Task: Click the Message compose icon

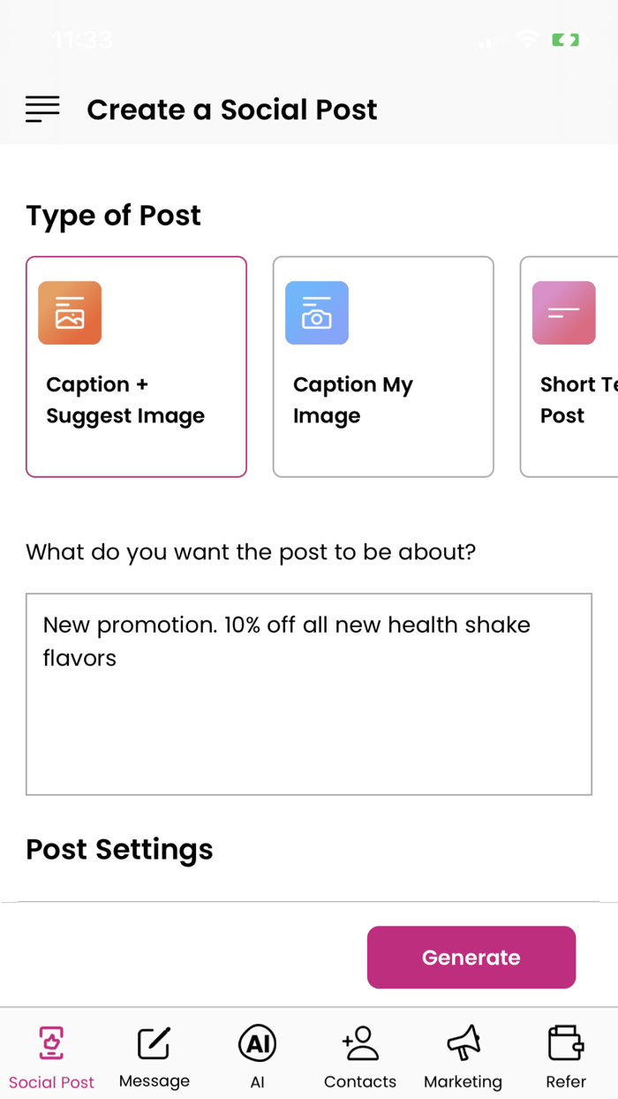Action: point(154,1042)
